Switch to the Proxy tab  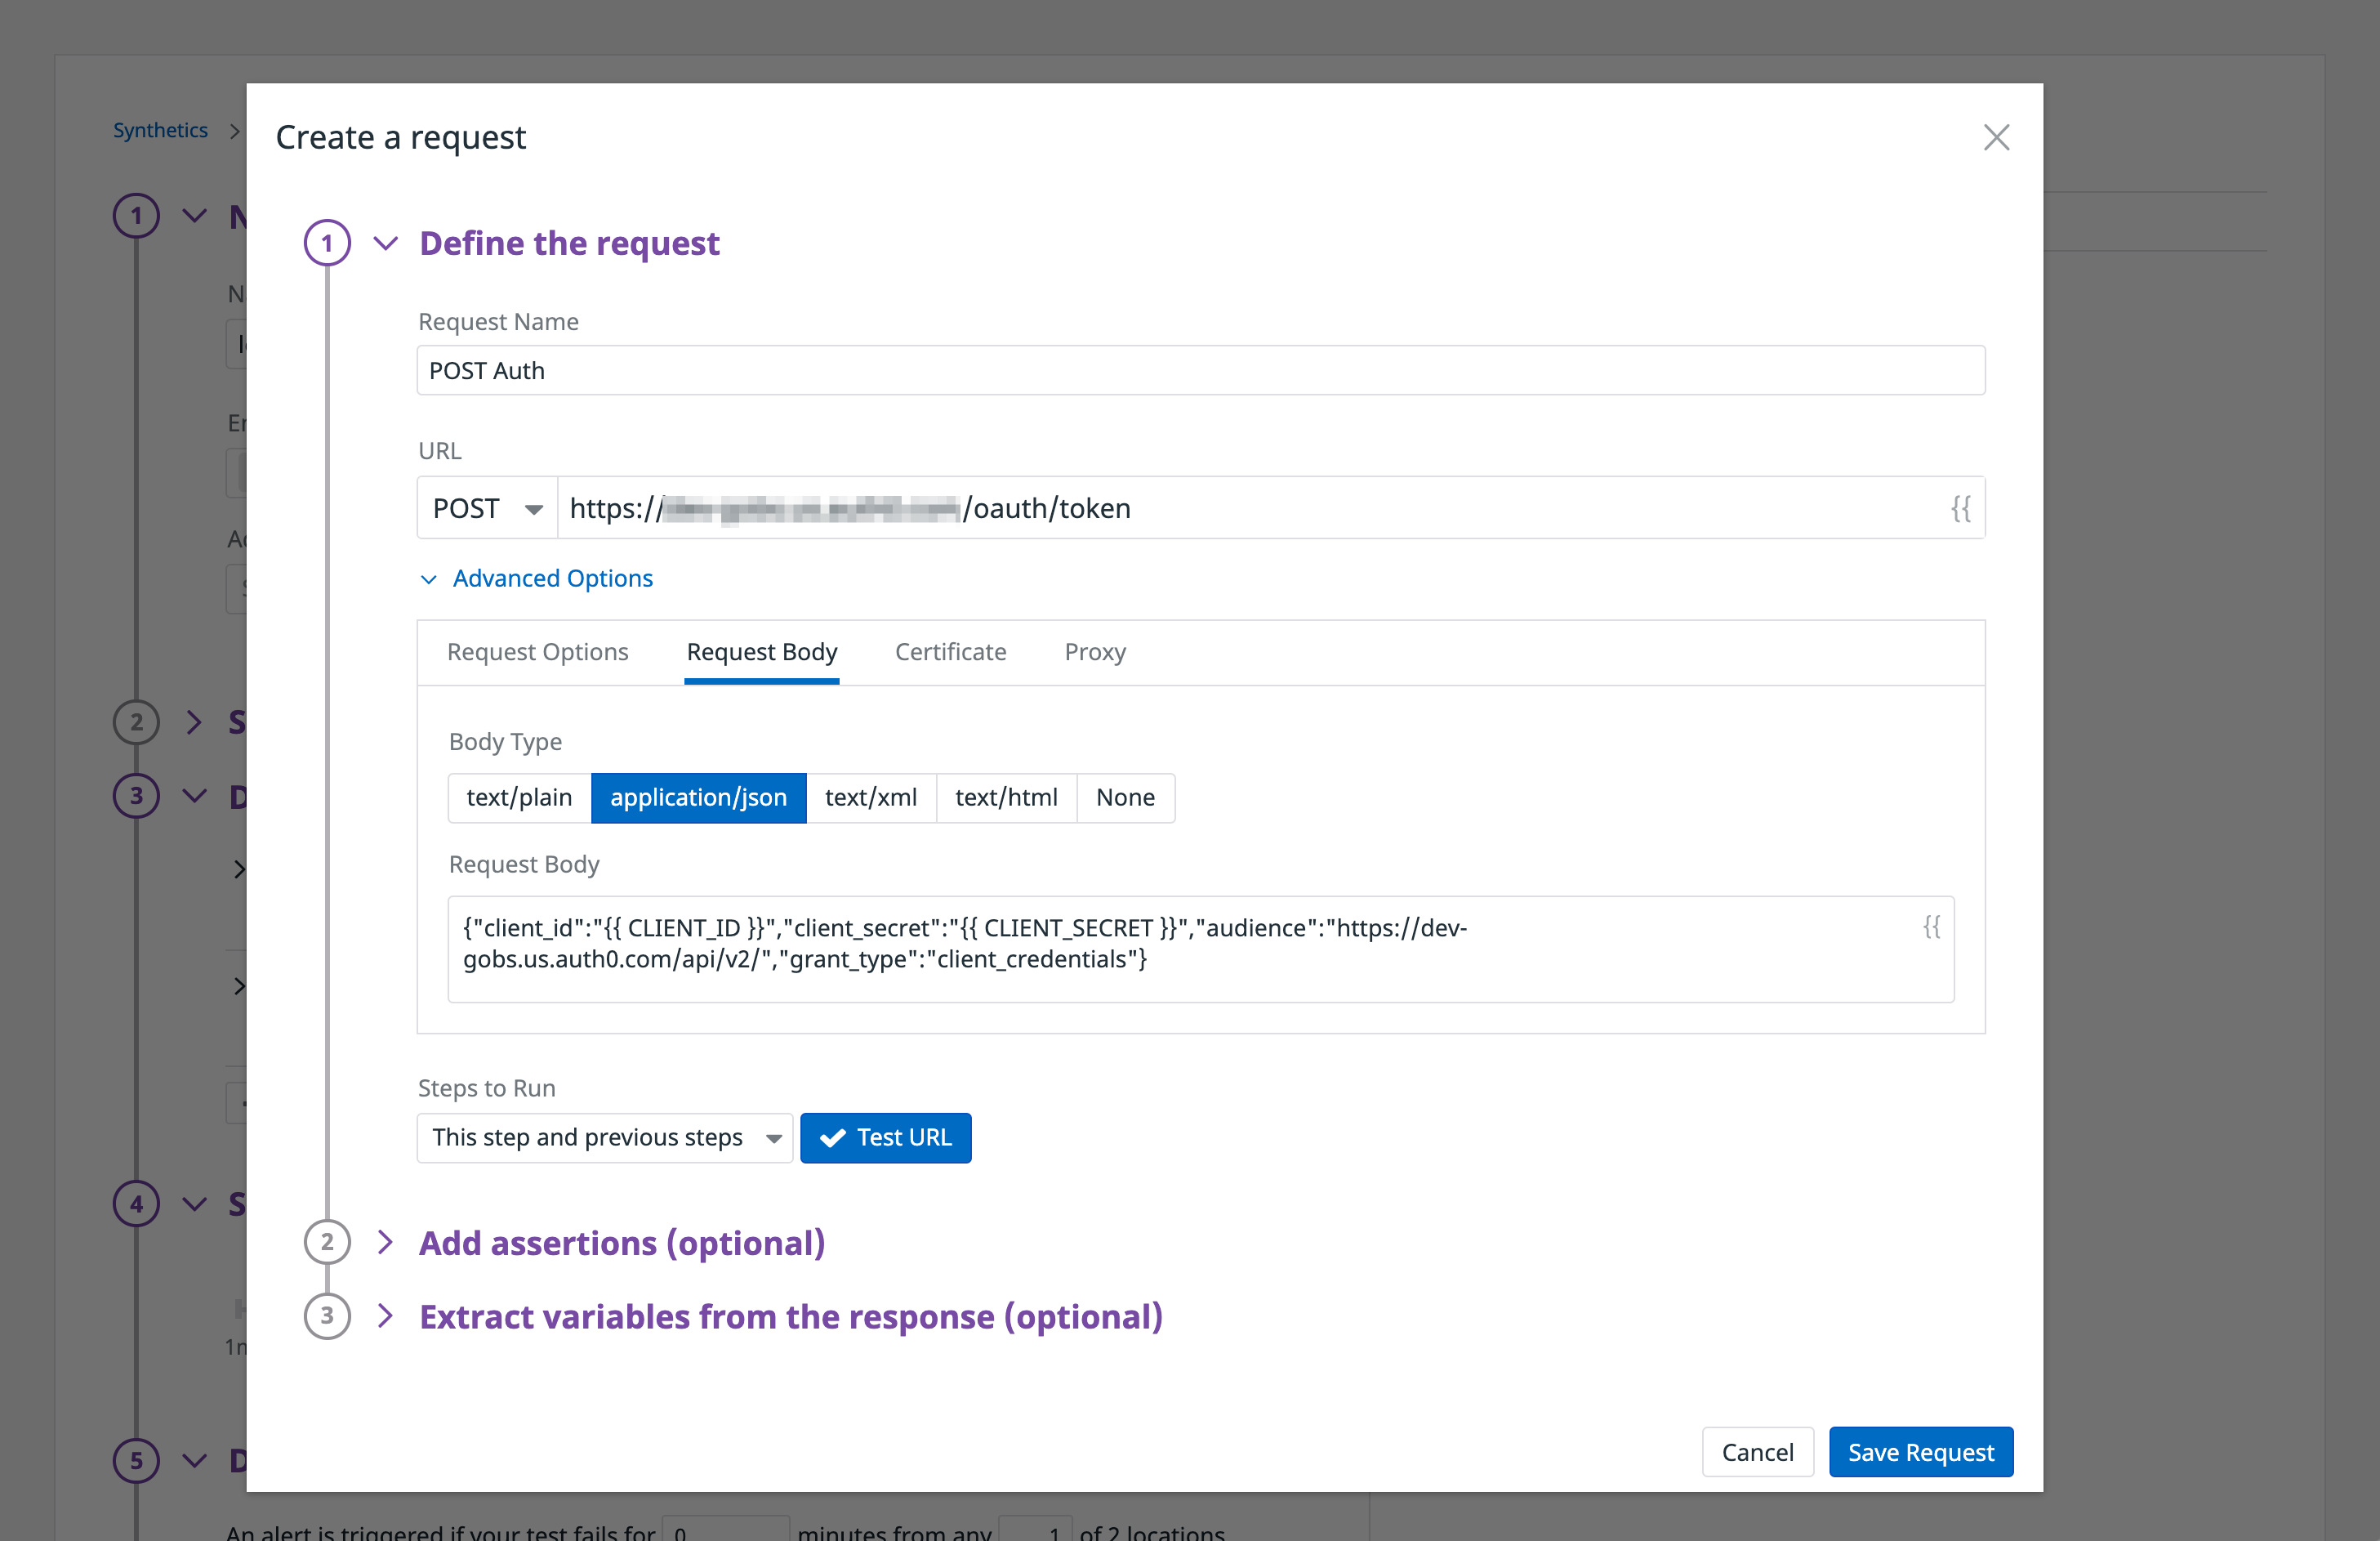[1094, 651]
